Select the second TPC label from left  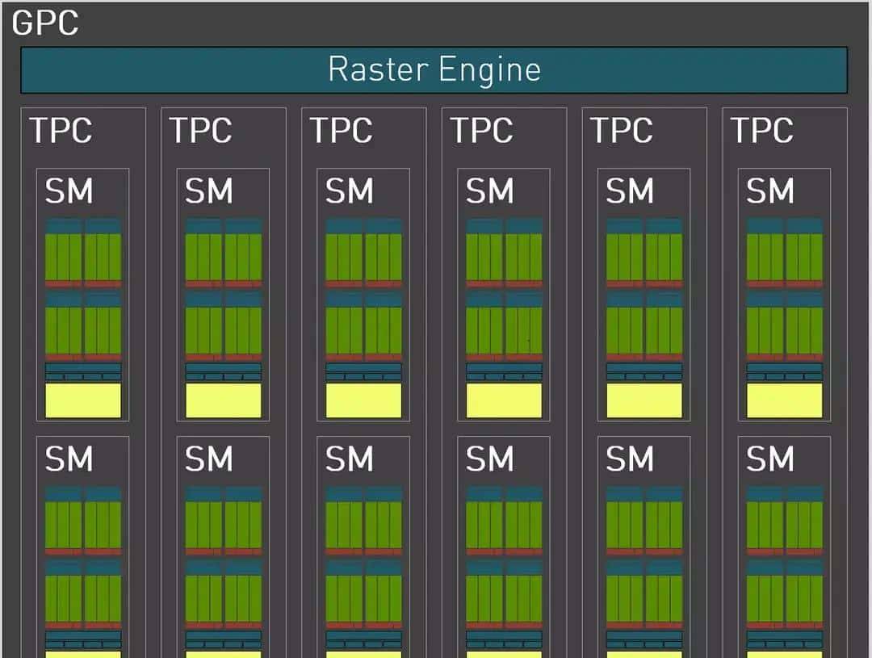(201, 130)
